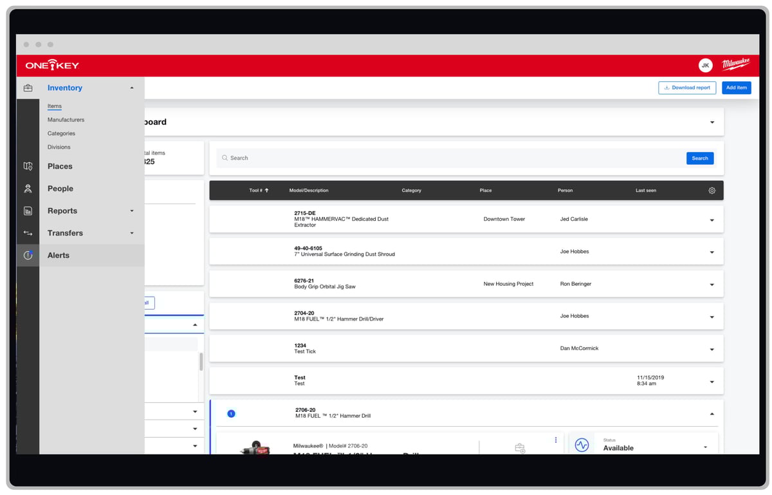Screen dimensions: 772x495
Task: Switch to the Manufacturers section under Inventory
Action: (x=65, y=119)
